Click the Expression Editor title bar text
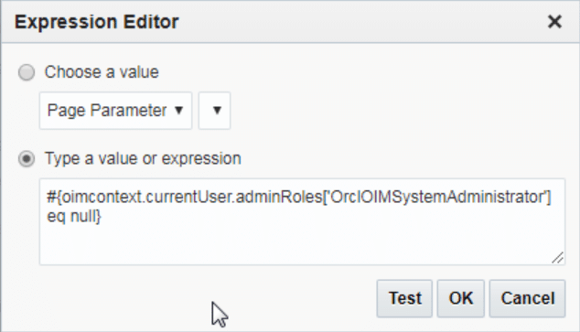 97,22
